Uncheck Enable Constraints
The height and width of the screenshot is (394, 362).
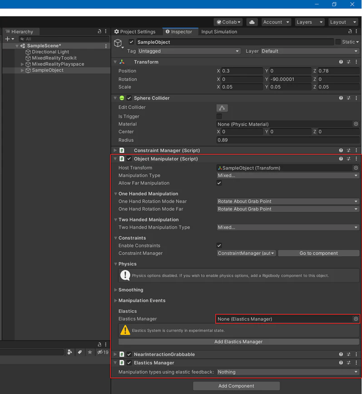point(219,246)
